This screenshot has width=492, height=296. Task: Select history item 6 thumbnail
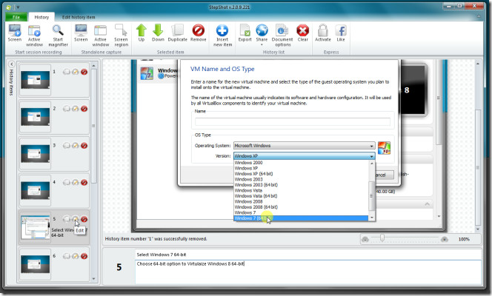[x=35, y=264]
